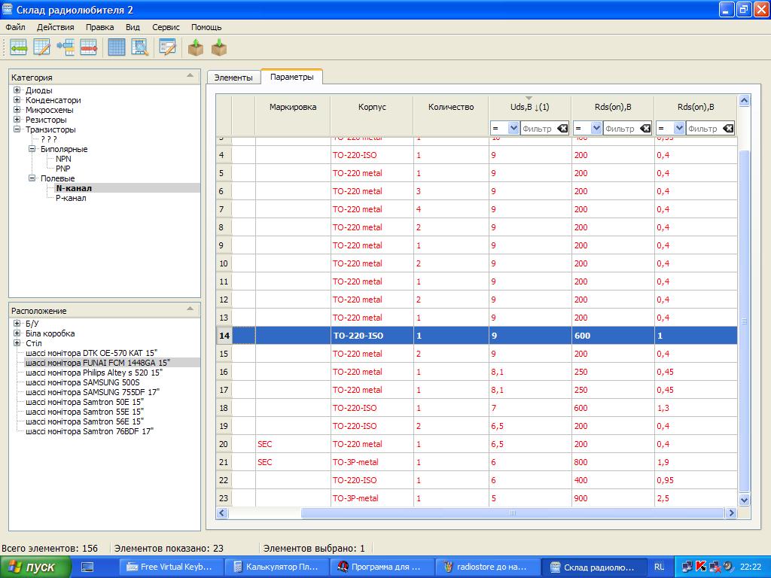The width and height of the screenshot is (771, 578).
Task: Click the plain blue grid toolbar icon
Action: 117,47
